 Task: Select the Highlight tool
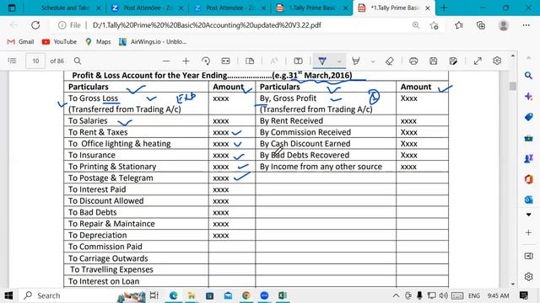click(356, 61)
